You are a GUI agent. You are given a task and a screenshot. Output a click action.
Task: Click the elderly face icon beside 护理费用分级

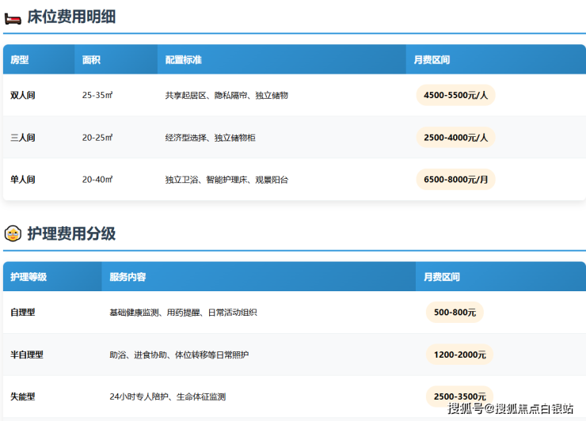point(13,233)
